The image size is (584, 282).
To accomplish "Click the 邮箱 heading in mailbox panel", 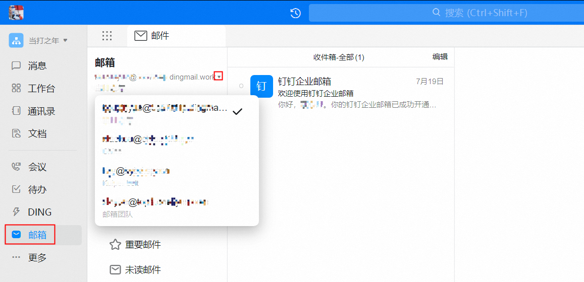I will click(x=105, y=62).
